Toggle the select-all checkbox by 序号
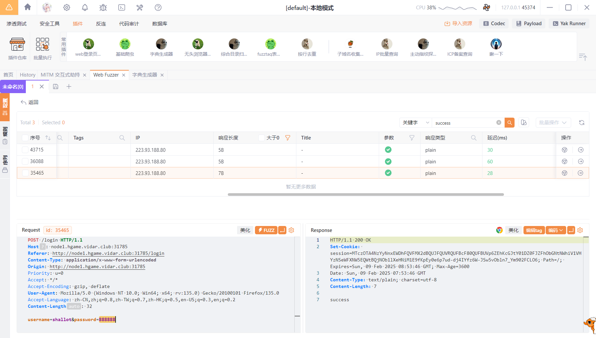The image size is (596, 338). coord(25,138)
